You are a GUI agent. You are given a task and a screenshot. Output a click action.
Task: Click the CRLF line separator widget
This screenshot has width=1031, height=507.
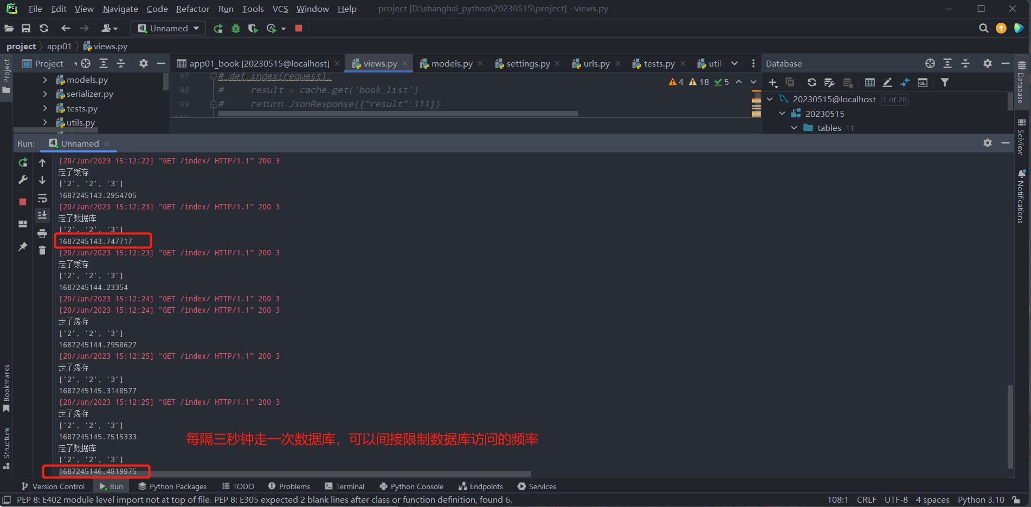click(x=866, y=500)
